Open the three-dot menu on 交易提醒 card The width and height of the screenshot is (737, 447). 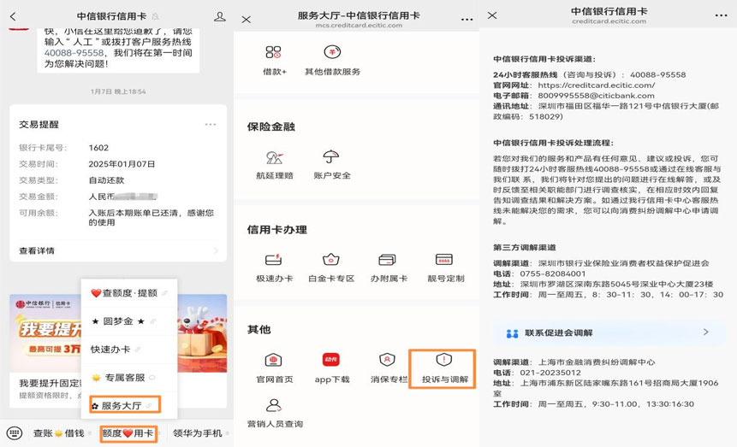click(x=211, y=125)
